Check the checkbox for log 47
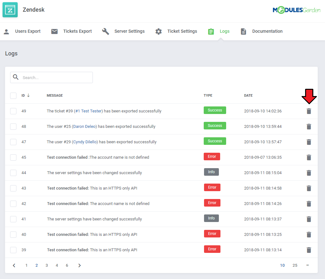Screen dimensions: 325x279 pyautogui.click(x=13, y=142)
